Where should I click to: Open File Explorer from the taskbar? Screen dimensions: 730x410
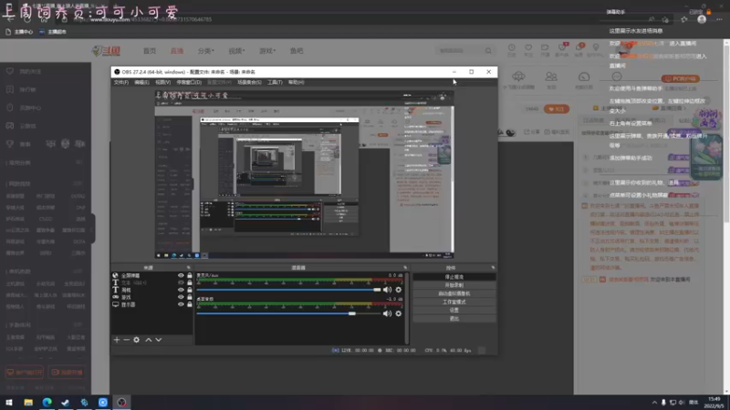tap(28, 402)
